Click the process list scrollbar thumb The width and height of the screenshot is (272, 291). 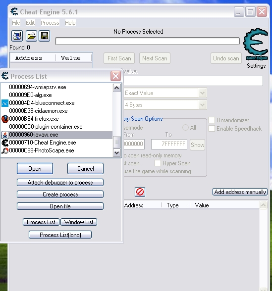tap(117, 142)
